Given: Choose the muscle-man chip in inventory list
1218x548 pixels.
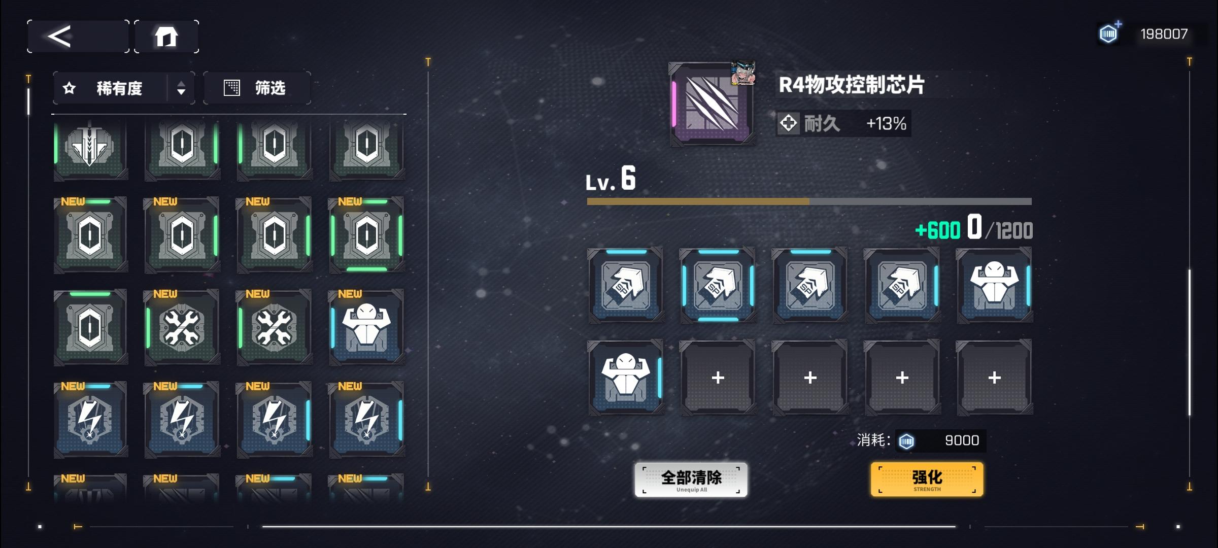Looking at the screenshot, I should 367,327.
